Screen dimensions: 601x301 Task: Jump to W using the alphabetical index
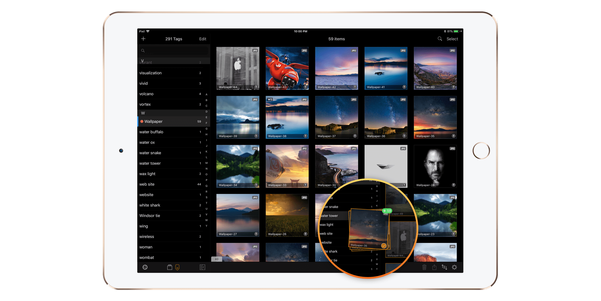[x=206, y=220]
